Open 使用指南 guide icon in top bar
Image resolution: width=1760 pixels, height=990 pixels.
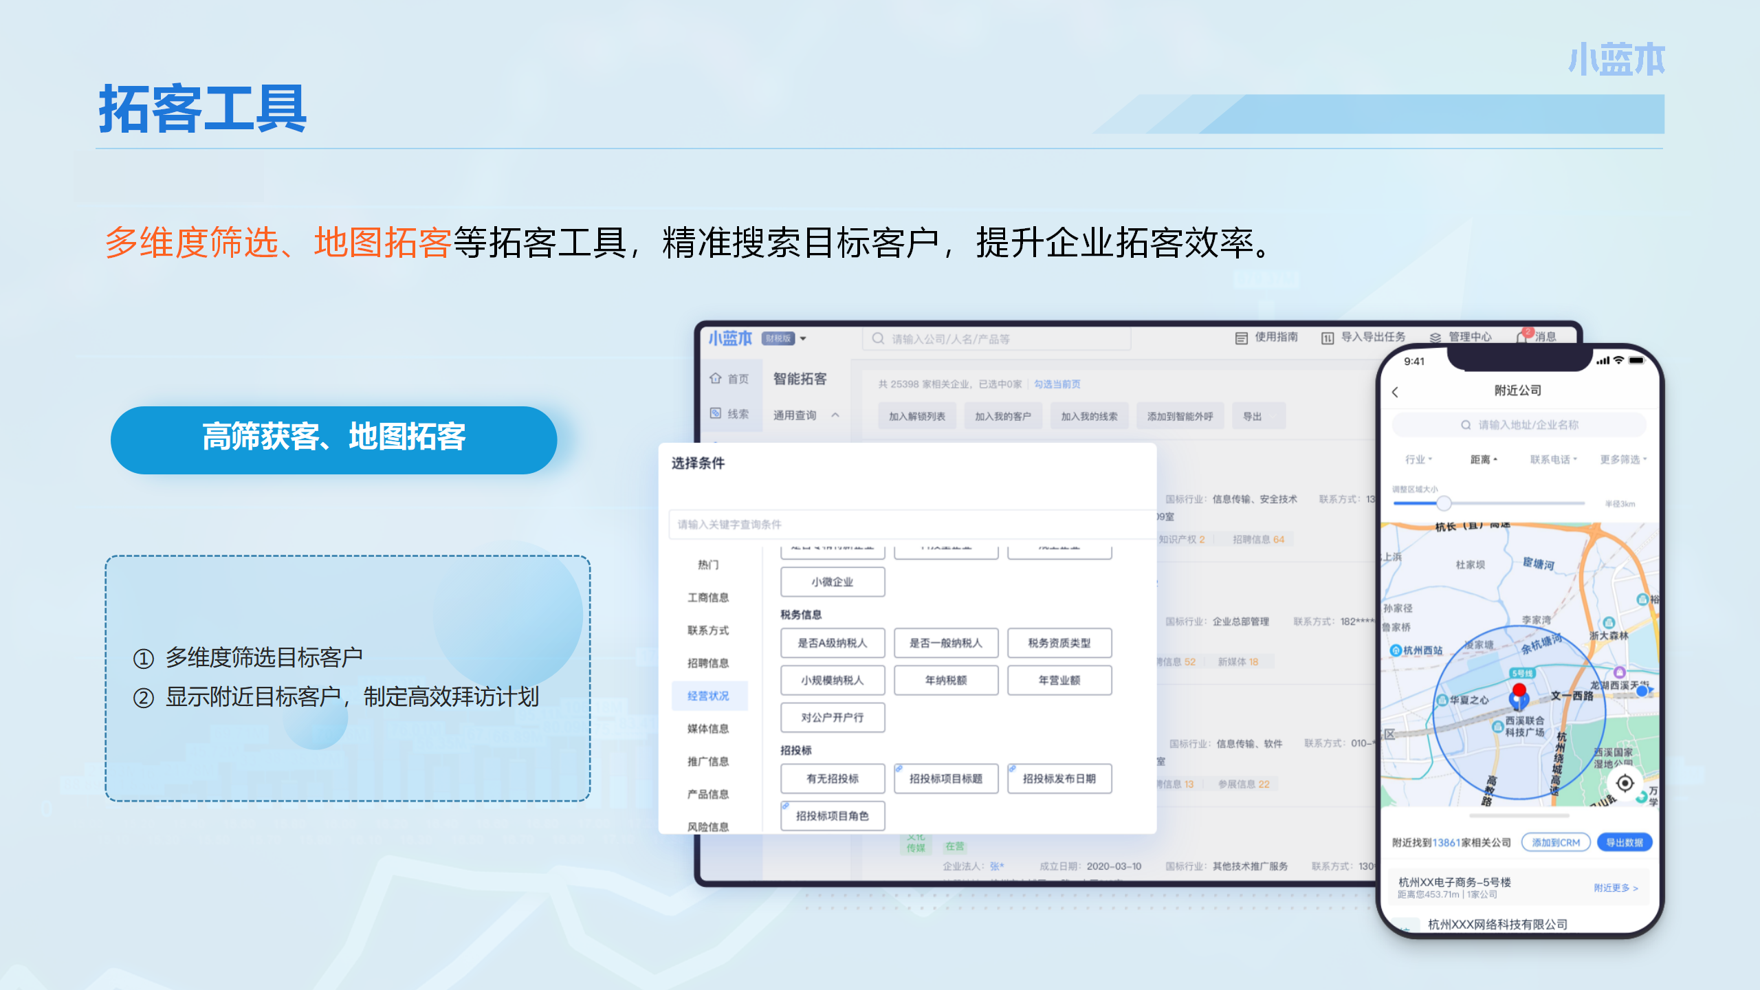(x=1241, y=338)
